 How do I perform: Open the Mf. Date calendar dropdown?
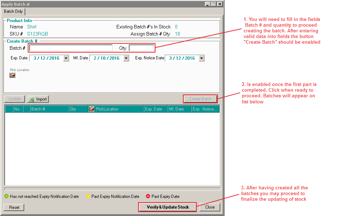pos(126,58)
